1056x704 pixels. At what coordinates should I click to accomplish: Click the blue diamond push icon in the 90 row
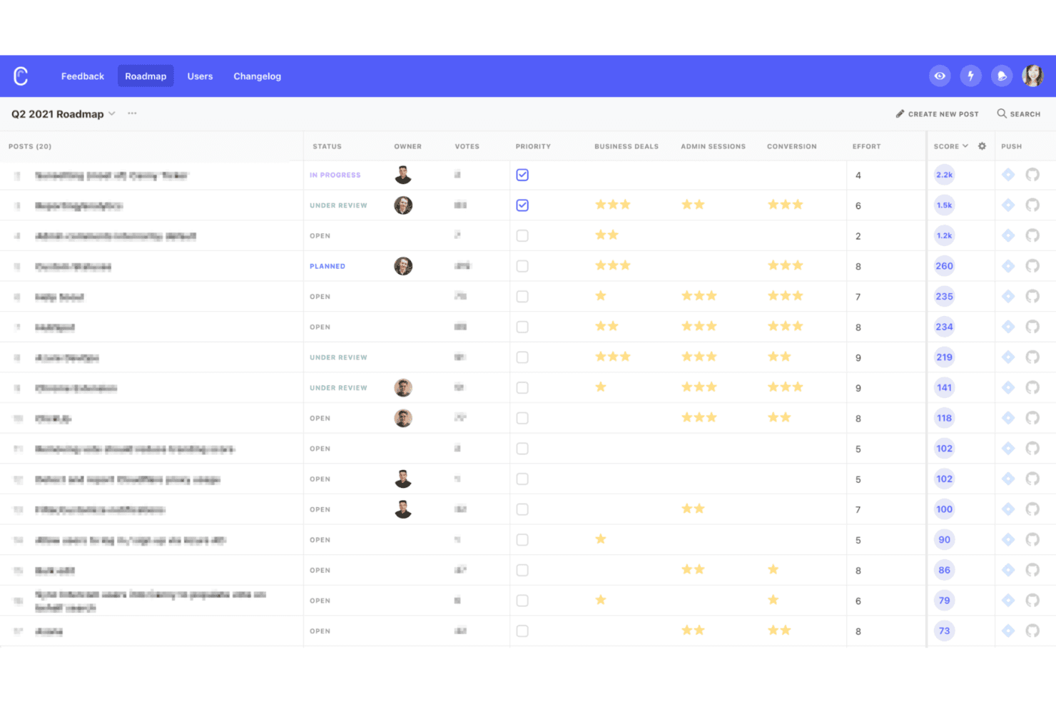point(1008,540)
